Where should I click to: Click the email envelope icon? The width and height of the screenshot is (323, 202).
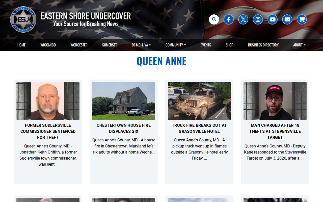[287, 19]
